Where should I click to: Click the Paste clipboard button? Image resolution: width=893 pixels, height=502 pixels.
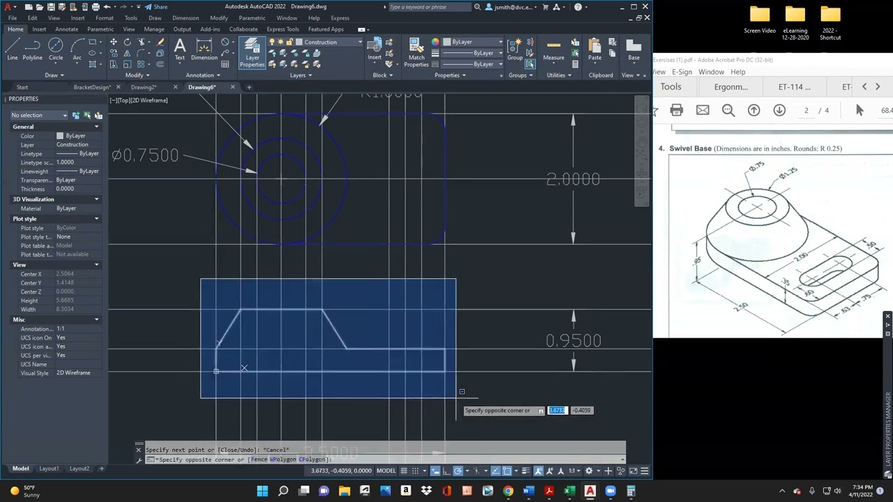pos(594,50)
